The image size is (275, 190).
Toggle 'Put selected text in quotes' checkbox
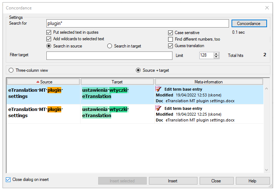click(x=49, y=33)
